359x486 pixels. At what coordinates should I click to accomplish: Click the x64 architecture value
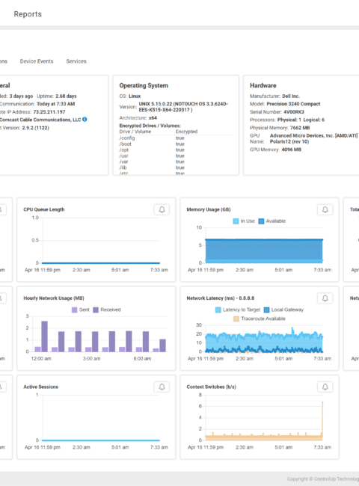[x=153, y=118]
